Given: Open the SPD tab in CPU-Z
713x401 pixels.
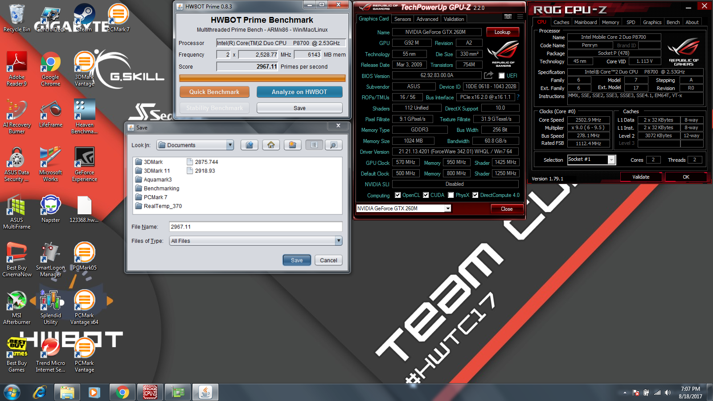Looking at the screenshot, I should coord(631,22).
